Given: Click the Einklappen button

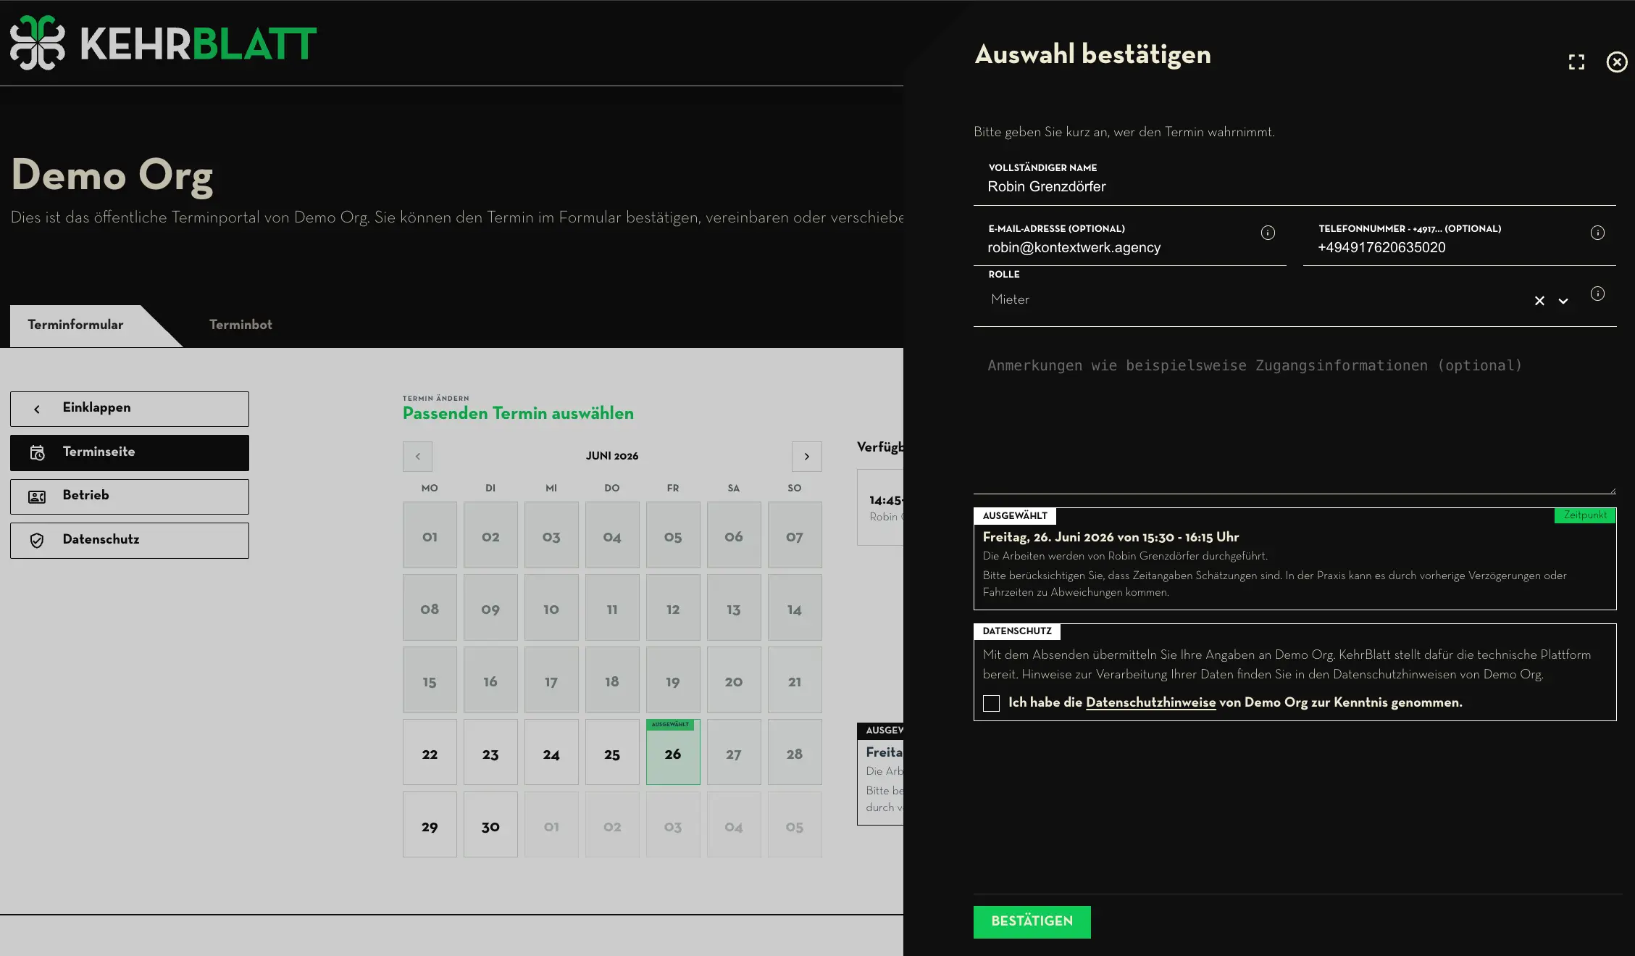Looking at the screenshot, I should coord(130,410).
